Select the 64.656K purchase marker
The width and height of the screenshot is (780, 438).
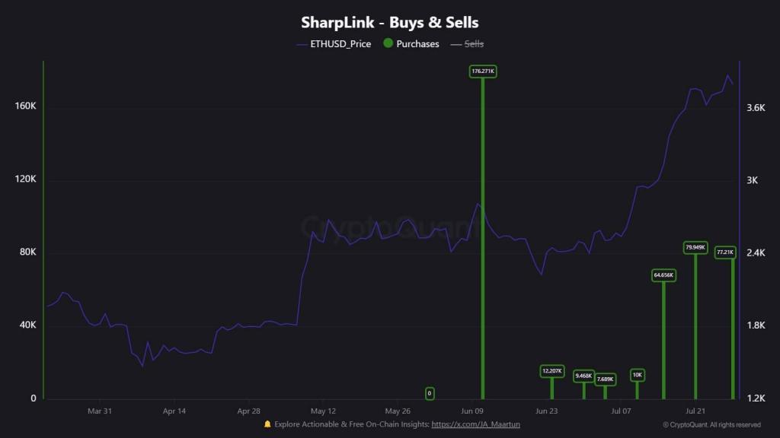coord(663,275)
